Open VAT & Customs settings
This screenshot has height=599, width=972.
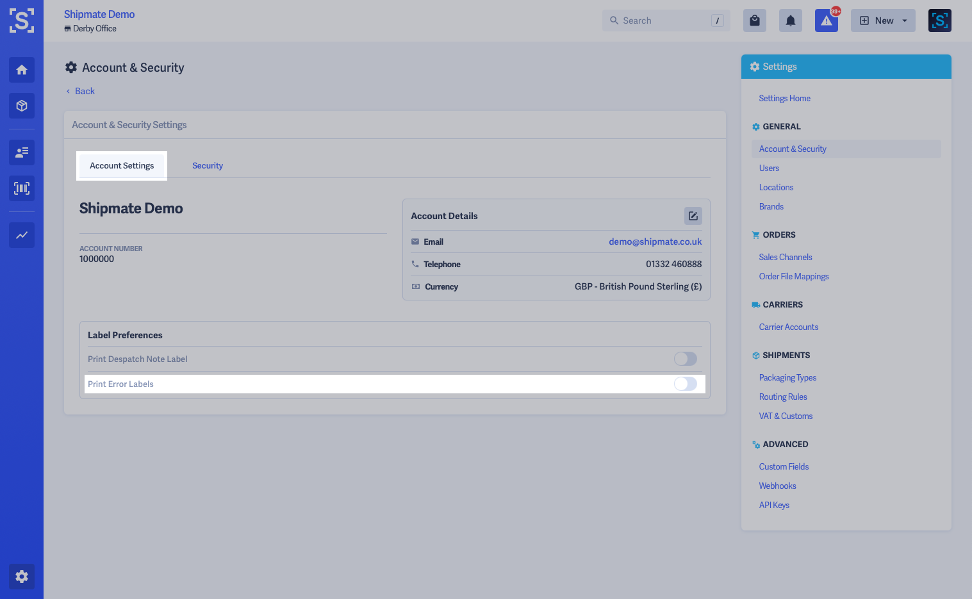pyautogui.click(x=786, y=416)
